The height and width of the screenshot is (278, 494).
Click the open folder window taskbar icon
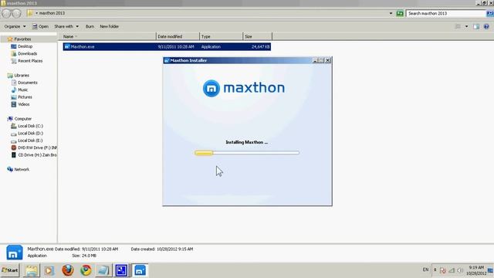103,270
